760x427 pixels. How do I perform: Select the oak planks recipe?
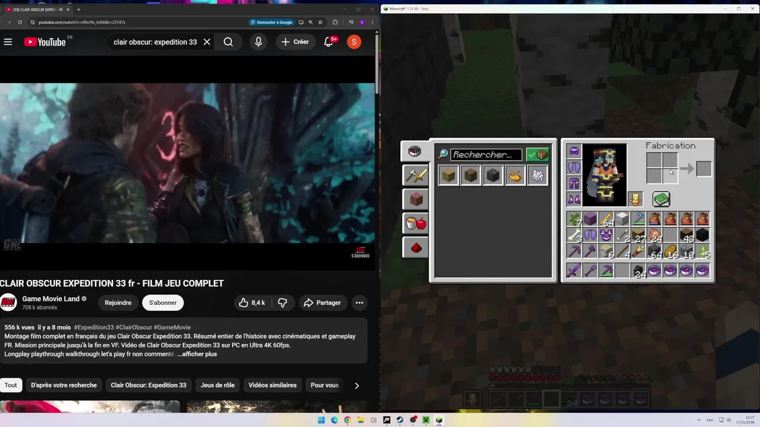(x=448, y=176)
